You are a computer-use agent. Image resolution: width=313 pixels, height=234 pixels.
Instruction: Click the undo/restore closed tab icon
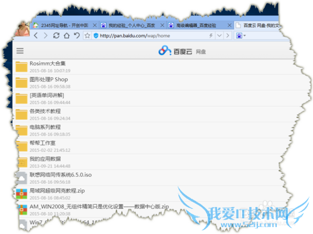(77, 36)
